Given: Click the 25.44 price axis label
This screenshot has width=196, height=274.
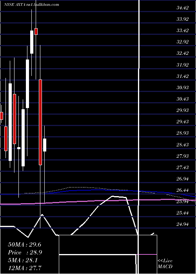Looking at the screenshot, I should click(x=183, y=213).
